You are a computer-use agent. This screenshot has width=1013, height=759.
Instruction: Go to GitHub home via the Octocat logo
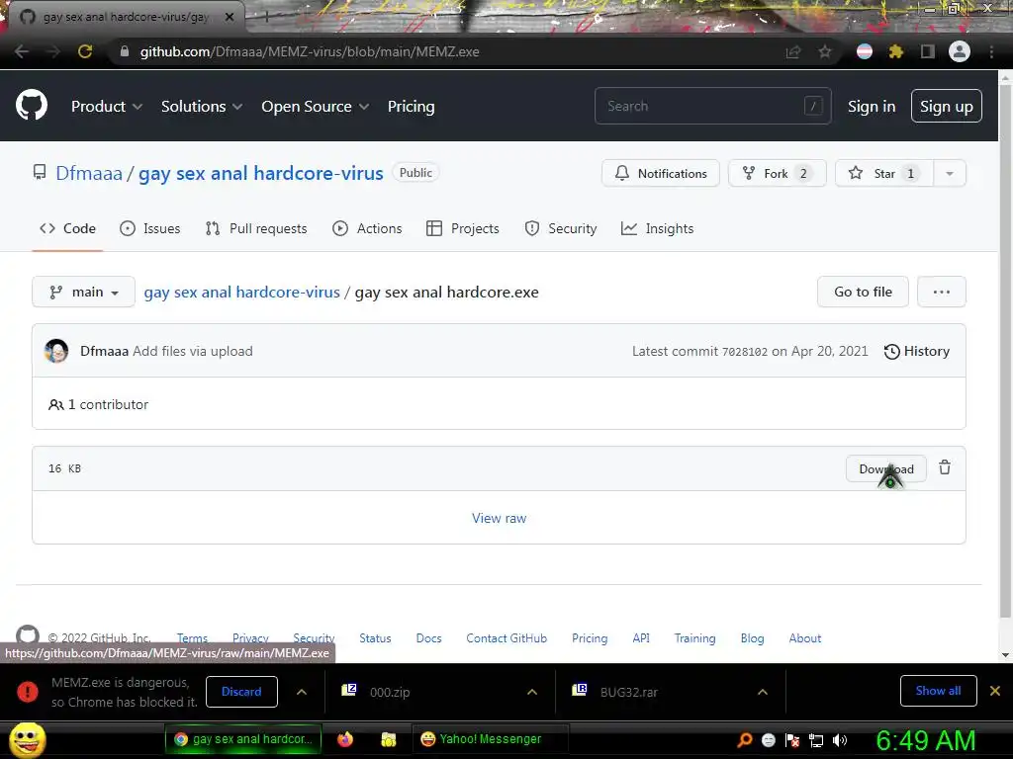[x=32, y=106]
